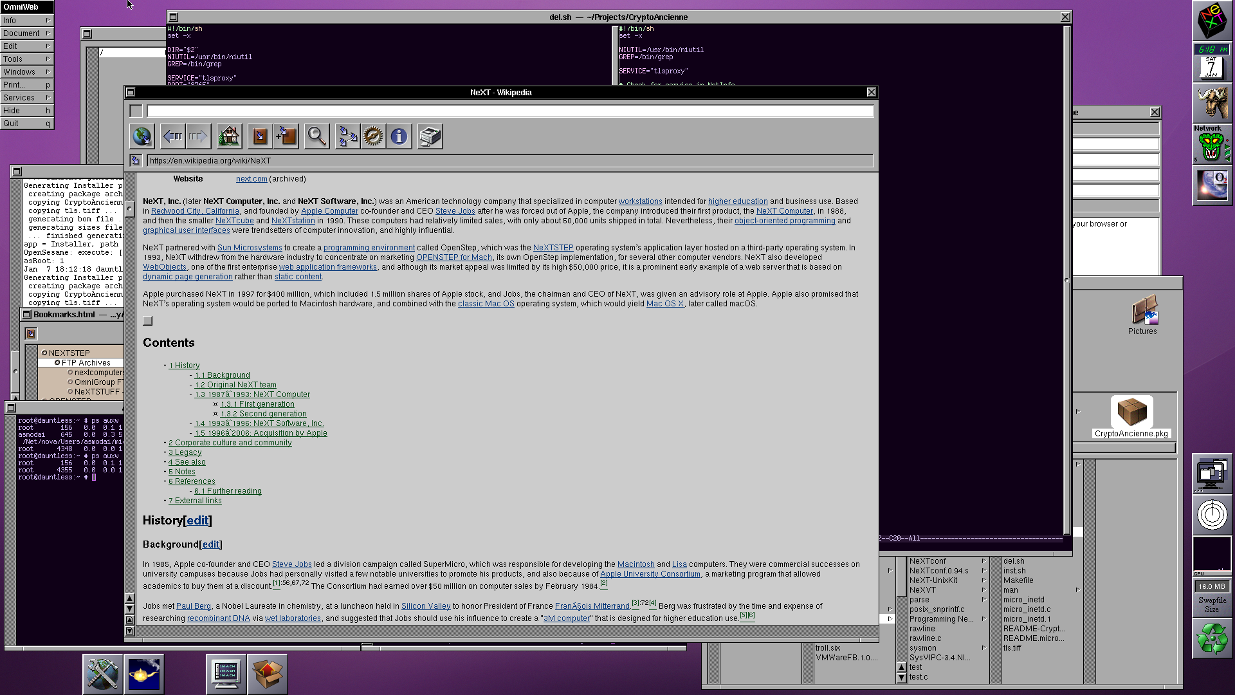Open the bookmarks book icon

pyautogui.click(x=260, y=136)
